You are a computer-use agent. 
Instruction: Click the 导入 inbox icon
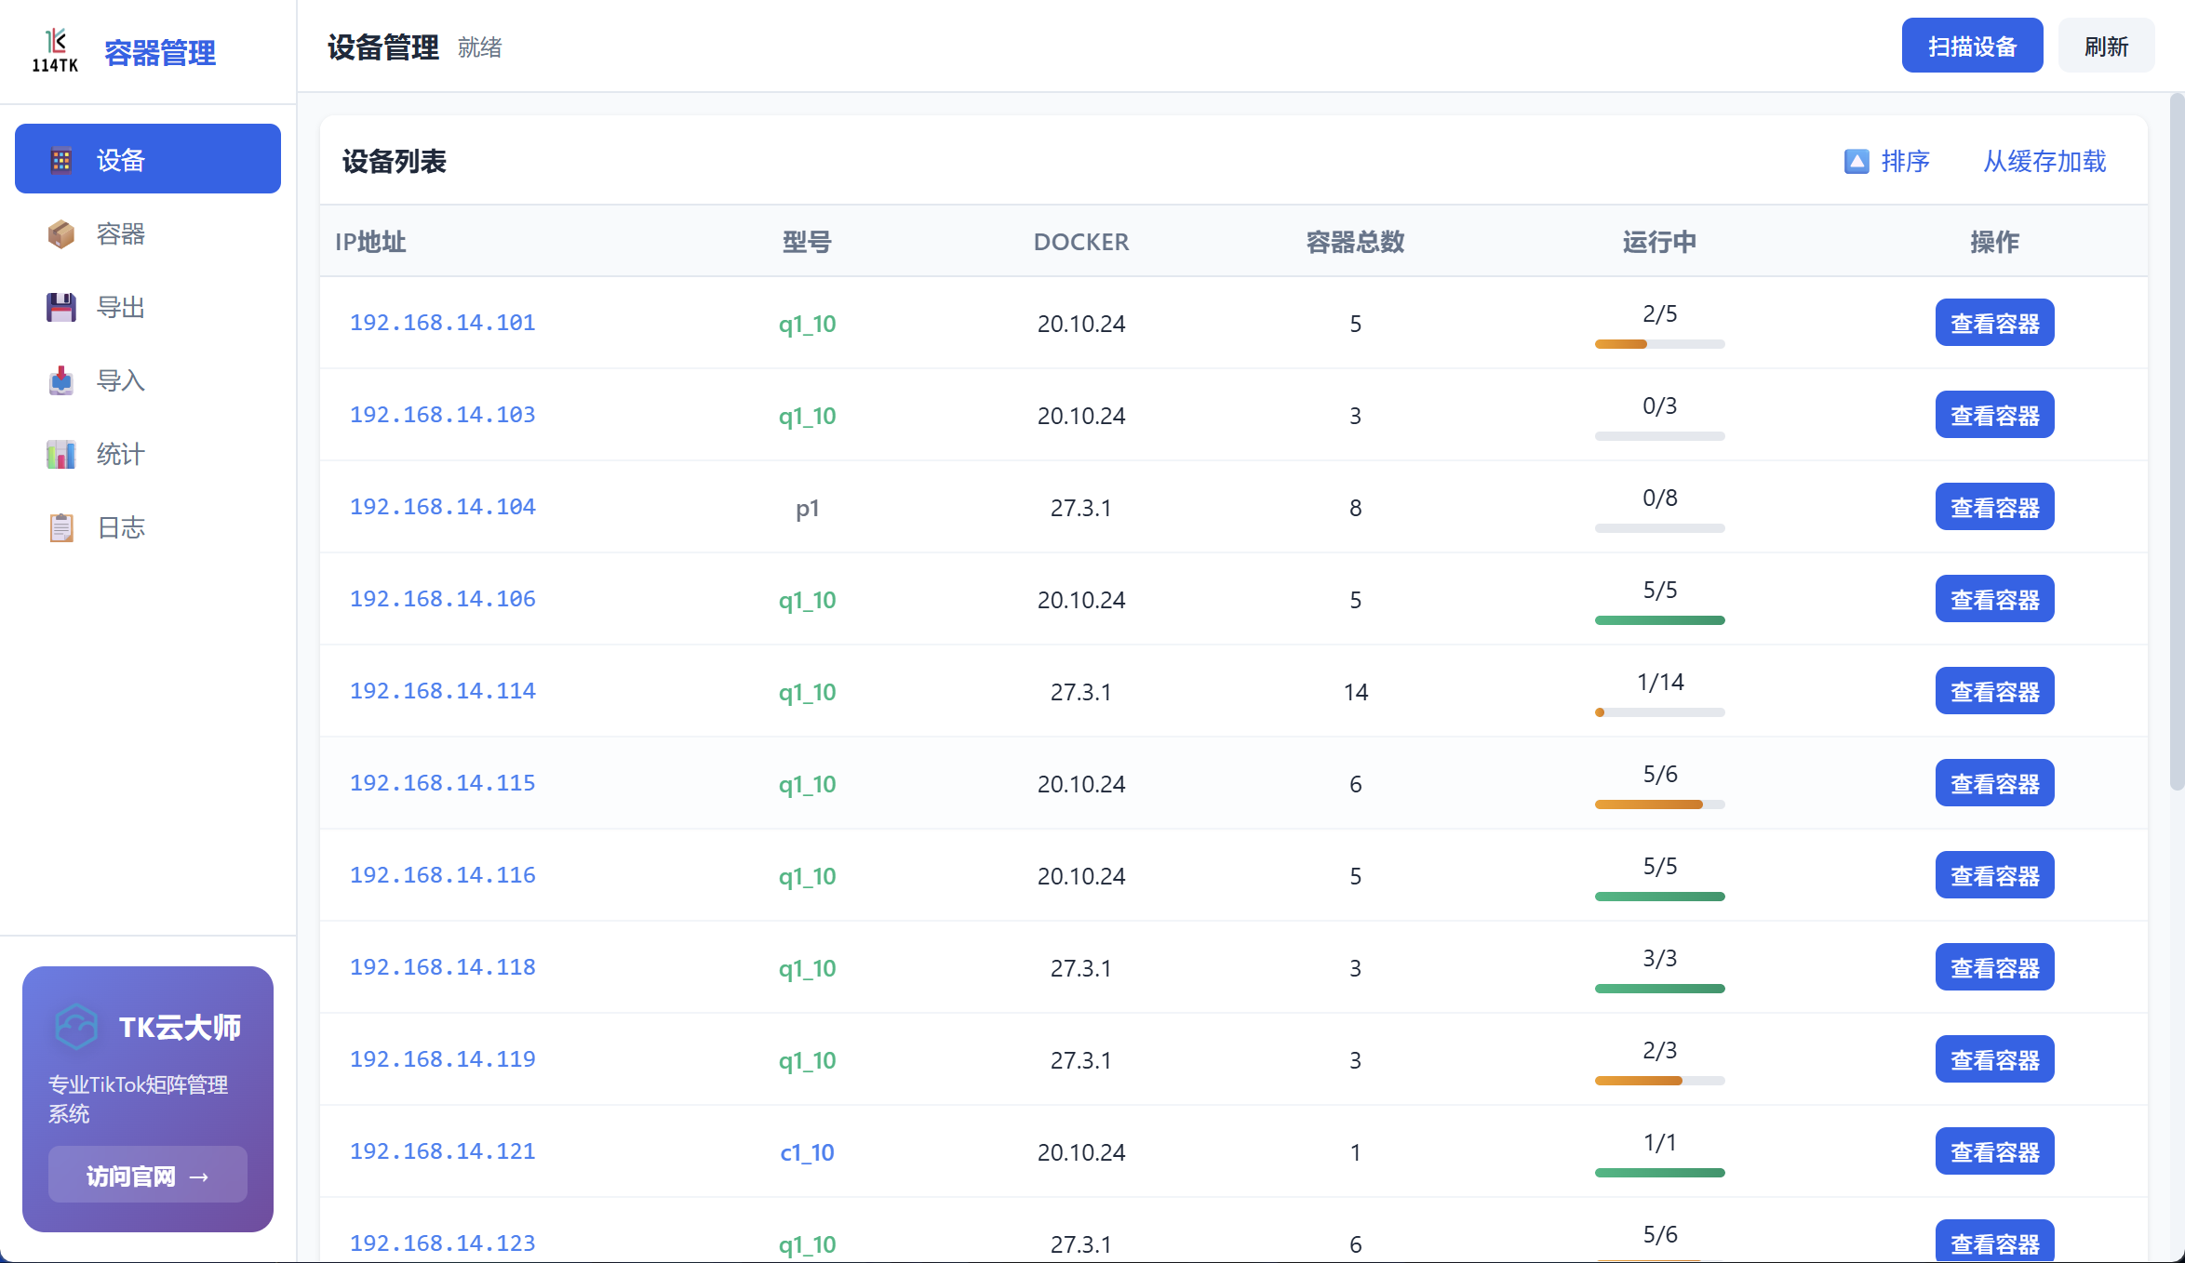click(x=61, y=380)
